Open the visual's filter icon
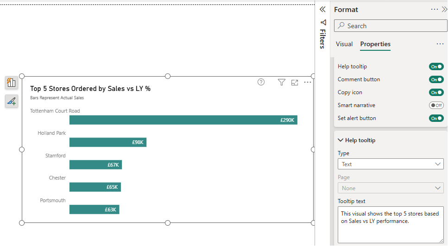The height and width of the screenshot is (246, 448). tap(281, 82)
